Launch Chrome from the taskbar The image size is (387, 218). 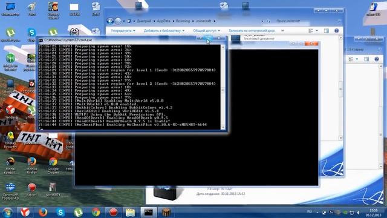(x=96, y=213)
